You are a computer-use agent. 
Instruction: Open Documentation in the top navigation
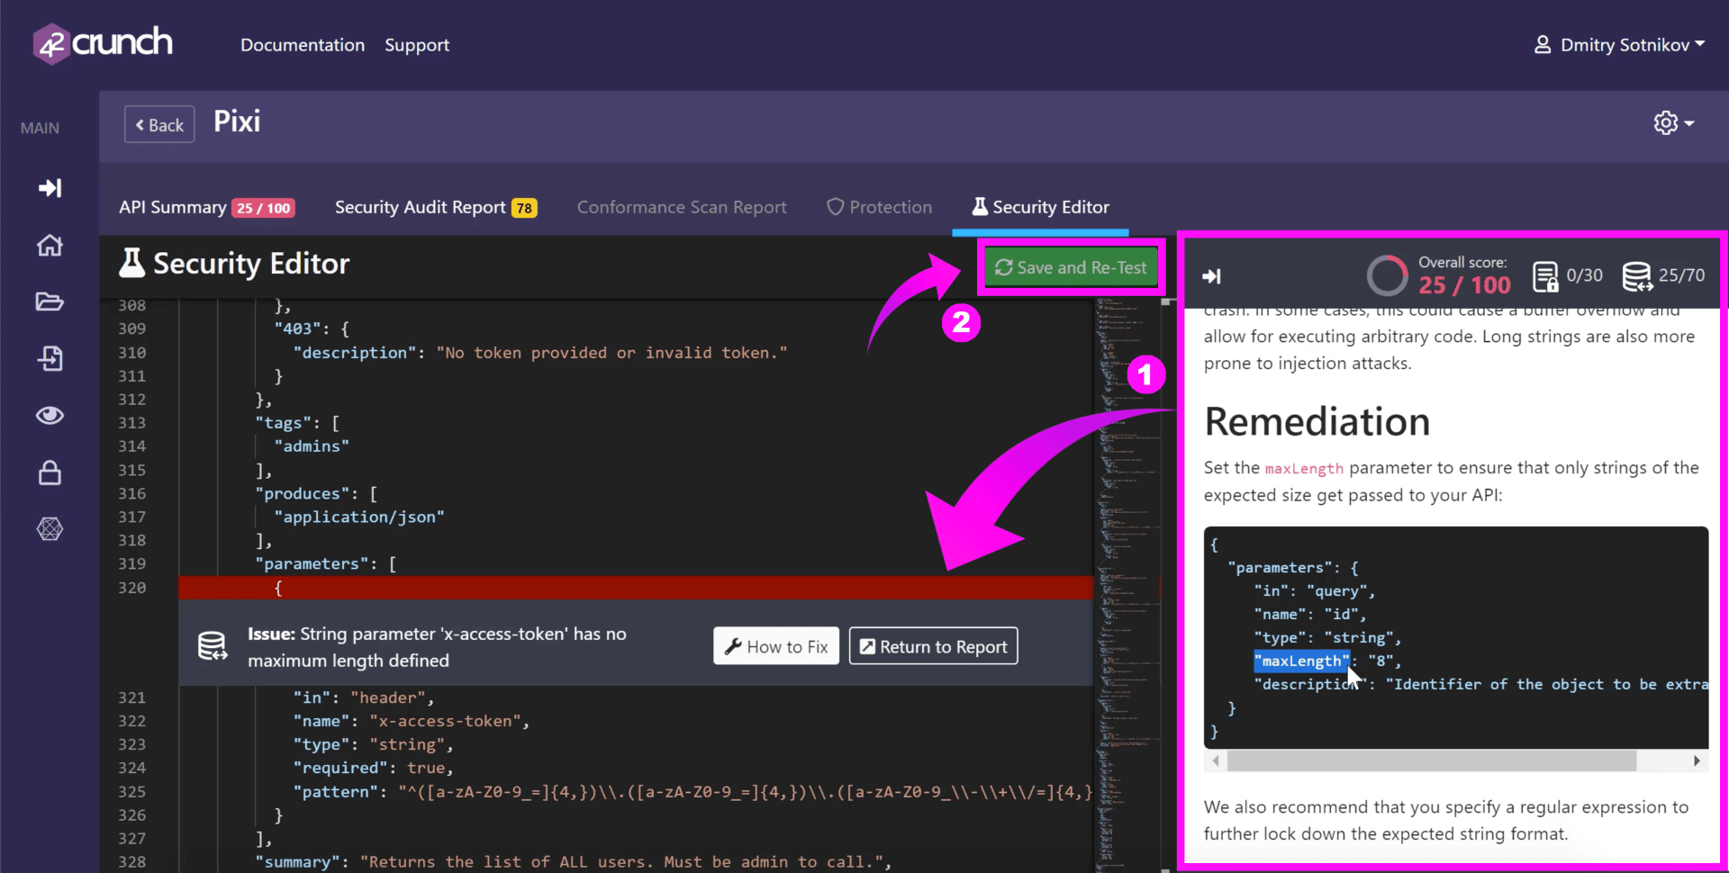coord(303,45)
